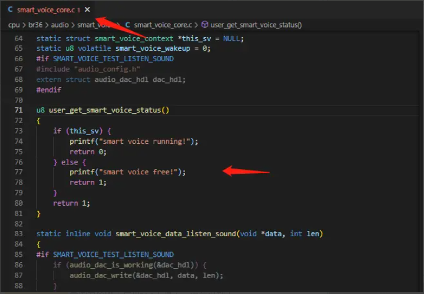
Task: Click the "audio_config.h" include string
Action: click(x=107, y=70)
